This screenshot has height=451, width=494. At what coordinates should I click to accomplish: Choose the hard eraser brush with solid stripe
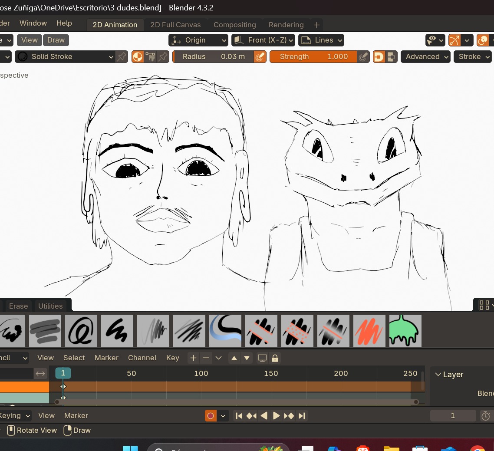[x=261, y=331]
